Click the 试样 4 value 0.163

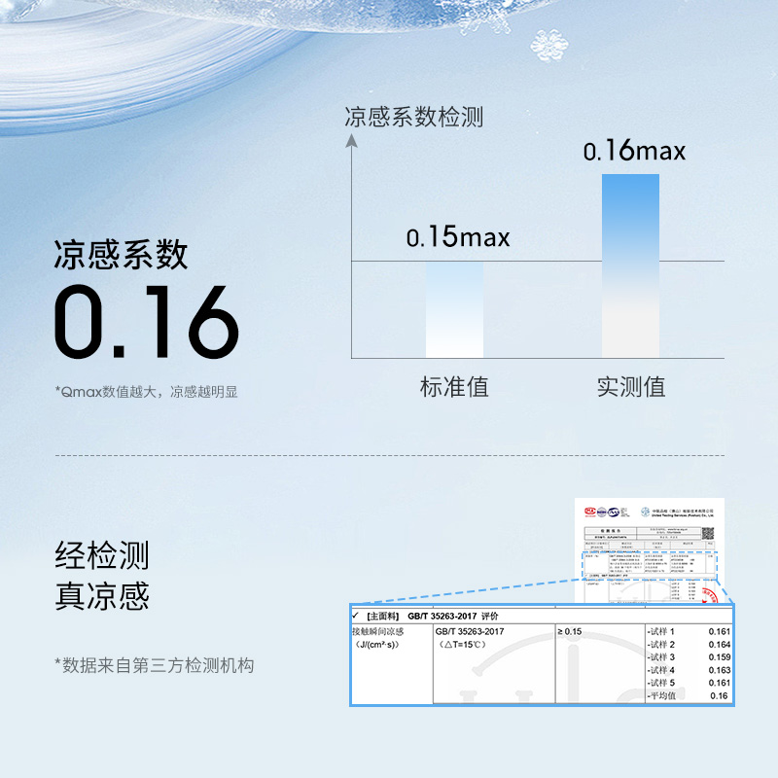click(720, 670)
